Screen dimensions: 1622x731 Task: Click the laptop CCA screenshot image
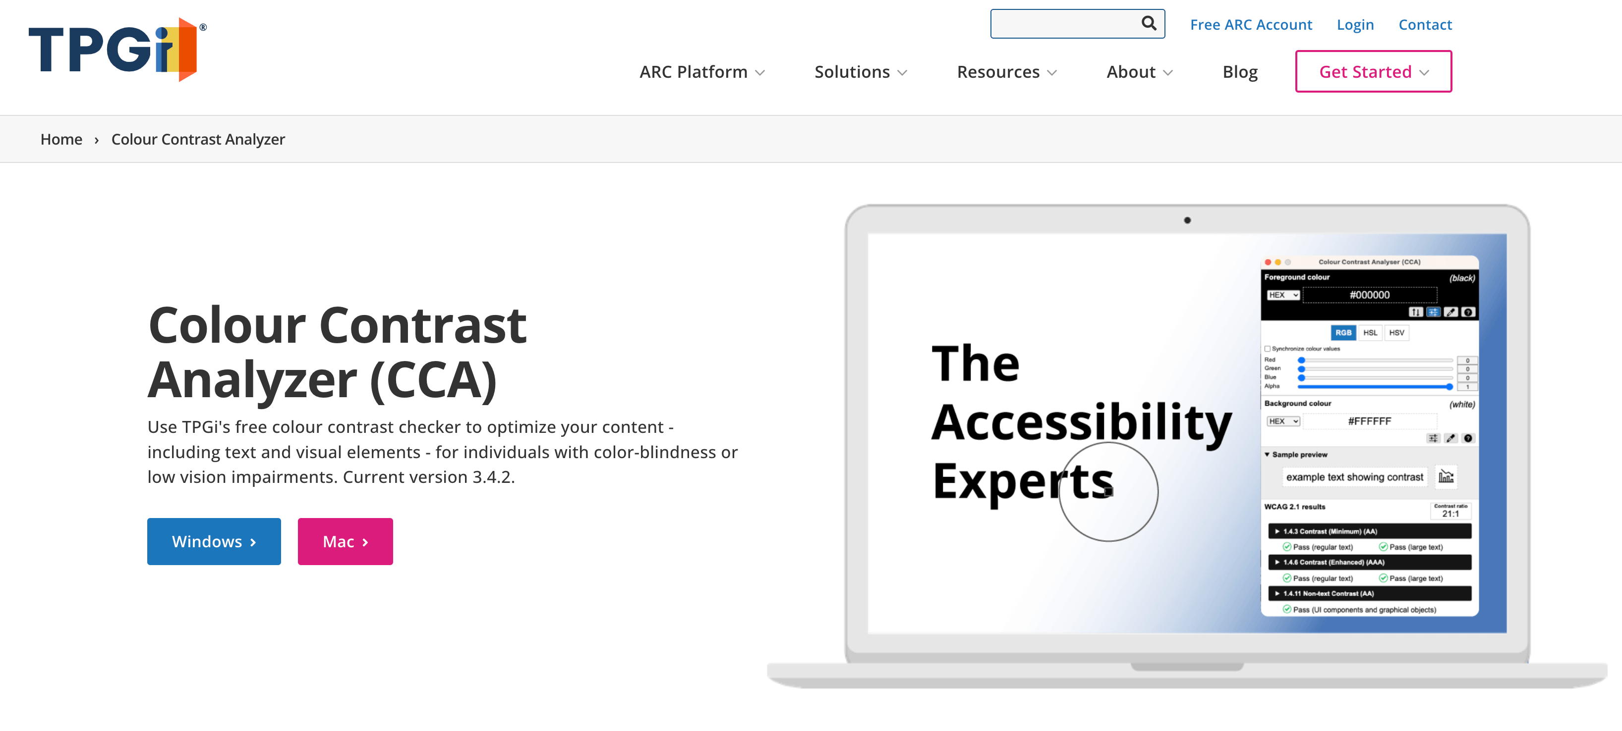[1187, 447]
